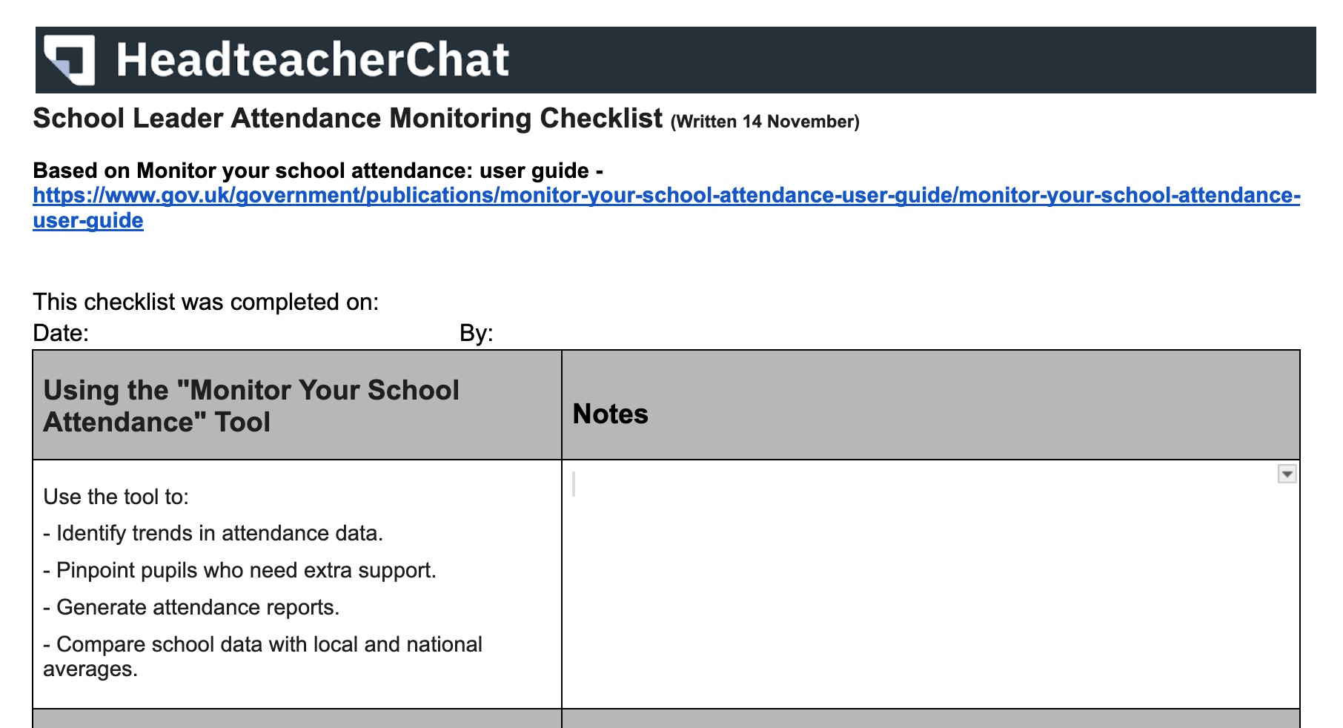This screenshot has height=728, width=1343.
Task: Click "Generate attendance reports" bullet
Action: pos(191,608)
